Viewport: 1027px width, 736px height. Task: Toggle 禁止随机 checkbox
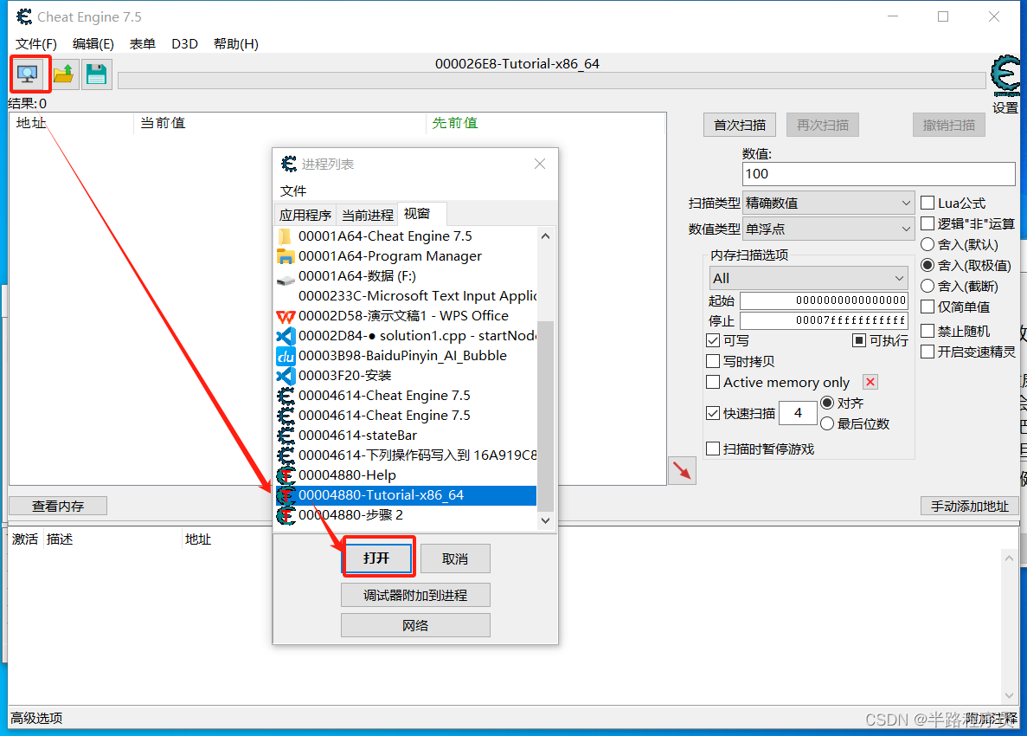pyautogui.click(x=928, y=331)
